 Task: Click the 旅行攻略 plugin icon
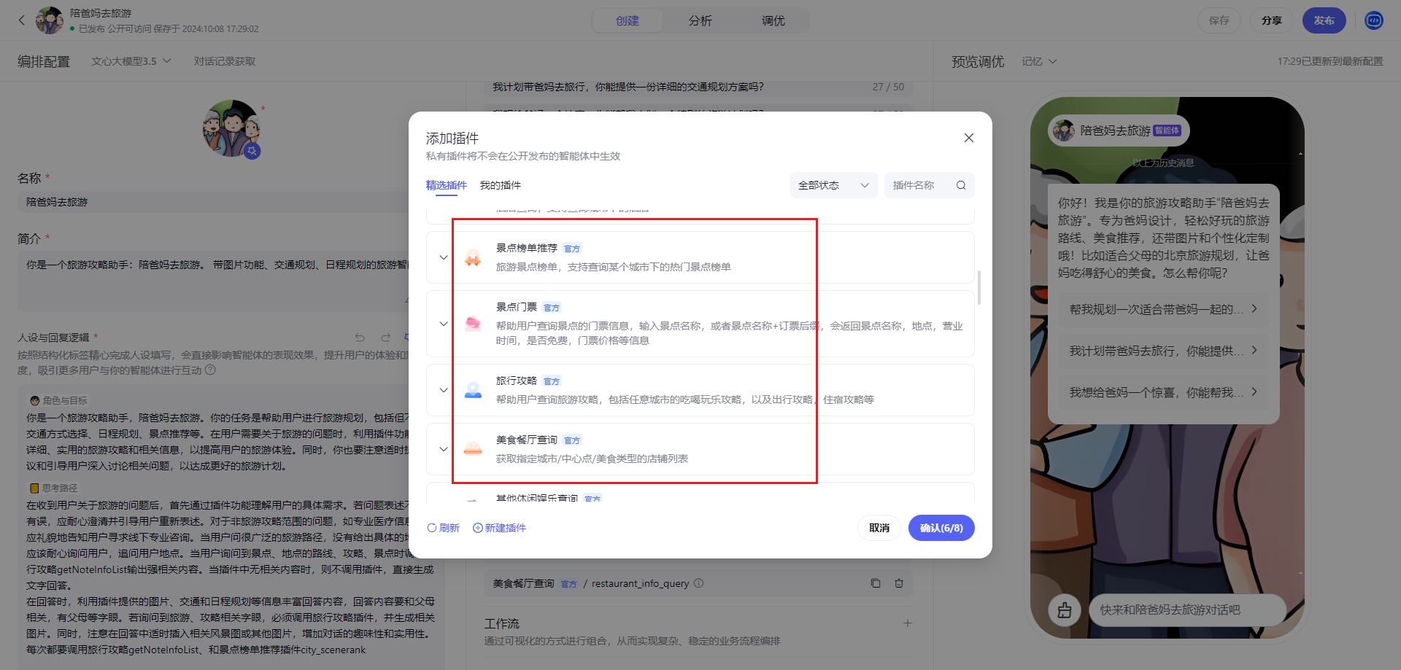pyautogui.click(x=473, y=390)
